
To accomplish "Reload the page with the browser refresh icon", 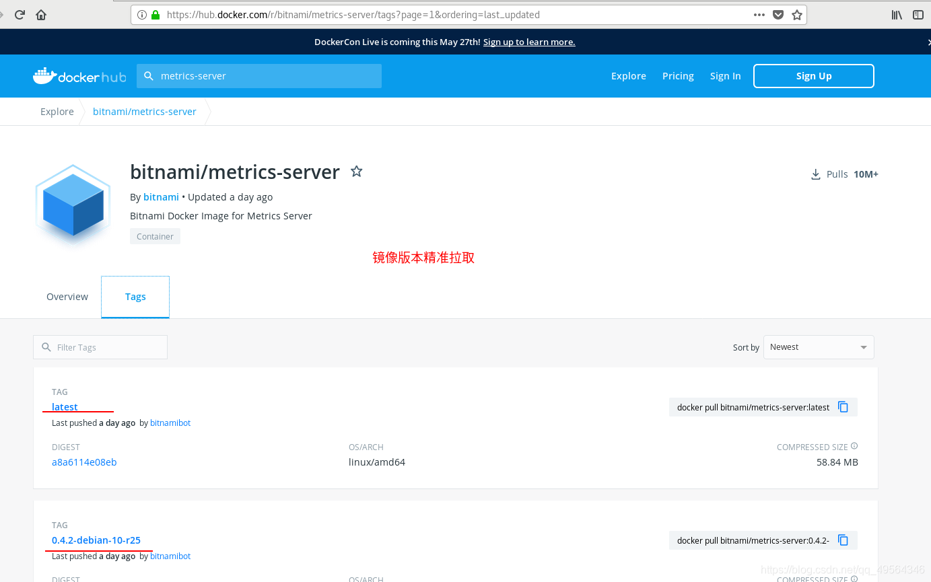I will [20, 15].
